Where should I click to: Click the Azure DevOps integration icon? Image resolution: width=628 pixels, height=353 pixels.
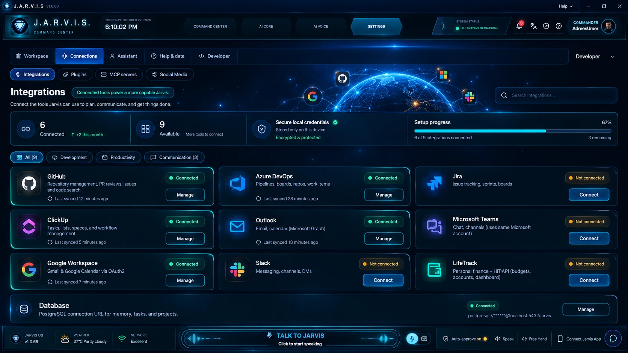click(x=237, y=183)
